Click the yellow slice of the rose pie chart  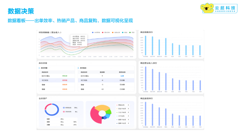pos(102,108)
